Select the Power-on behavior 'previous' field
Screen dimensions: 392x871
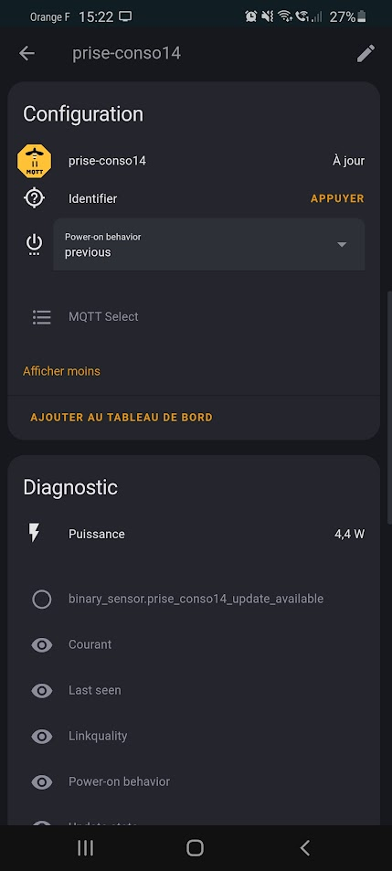click(208, 244)
